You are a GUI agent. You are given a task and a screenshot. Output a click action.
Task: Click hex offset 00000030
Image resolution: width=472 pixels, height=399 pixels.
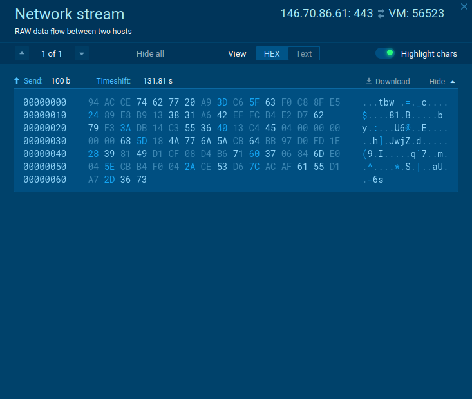[x=44, y=141]
